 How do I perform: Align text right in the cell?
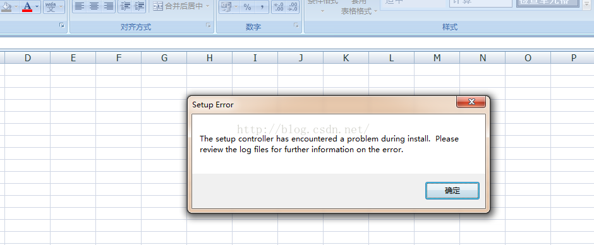tap(109, 6)
